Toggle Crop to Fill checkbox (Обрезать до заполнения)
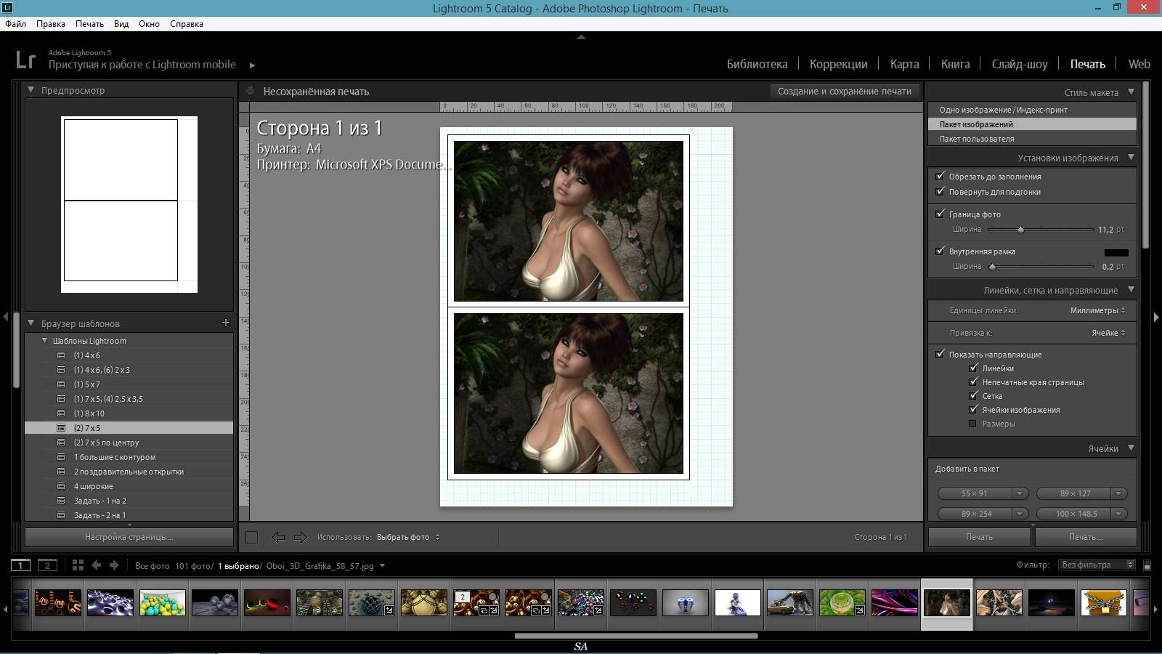The width and height of the screenshot is (1162, 654). point(940,176)
